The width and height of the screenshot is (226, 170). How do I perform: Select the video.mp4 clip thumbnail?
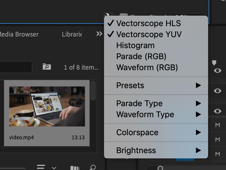(47, 106)
